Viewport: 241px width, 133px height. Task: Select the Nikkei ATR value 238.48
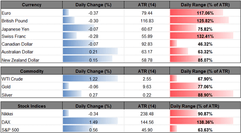click(x=147, y=114)
